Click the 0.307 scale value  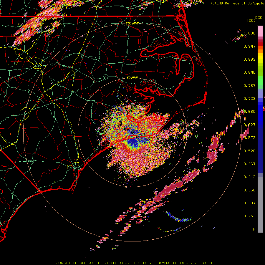coord(249,203)
